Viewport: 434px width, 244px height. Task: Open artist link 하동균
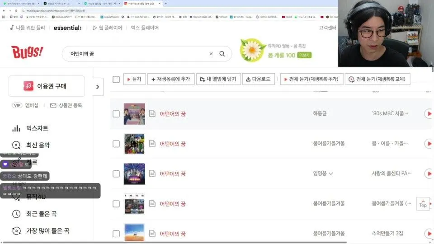[320, 113]
